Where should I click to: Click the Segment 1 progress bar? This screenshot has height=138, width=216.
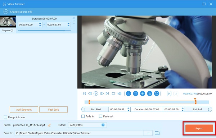[x=44, y=31]
